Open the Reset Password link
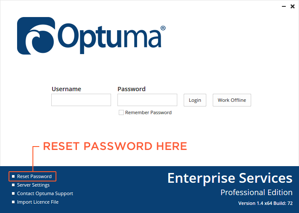The image size is (299, 213). pyautogui.click(x=34, y=176)
